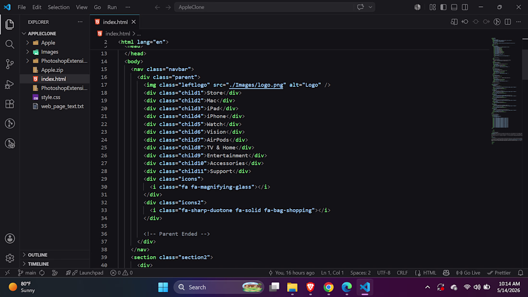Expand the Apple folder
The image size is (528, 297).
(x=28, y=43)
